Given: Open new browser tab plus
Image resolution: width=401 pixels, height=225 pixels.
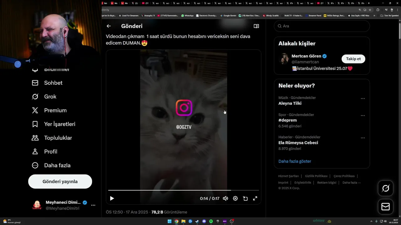Looking at the screenshot, I should tap(369, 3).
